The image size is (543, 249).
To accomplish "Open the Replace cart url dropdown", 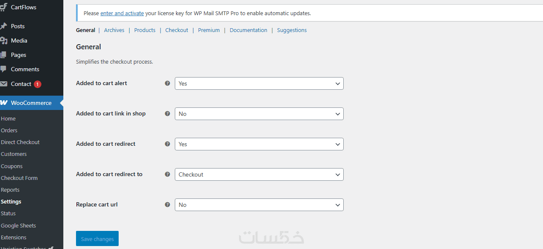I will (259, 205).
